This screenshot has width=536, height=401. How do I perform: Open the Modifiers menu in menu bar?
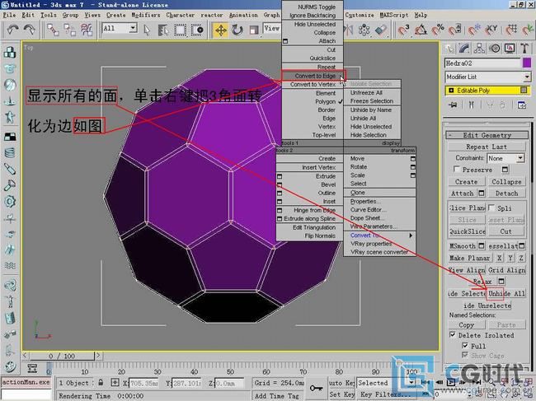145,15
